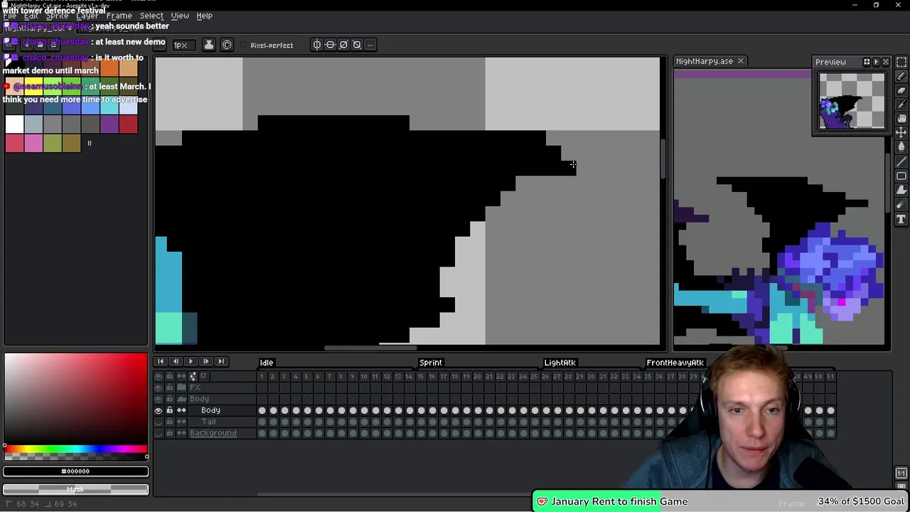Viewport: 910px width, 512px height.
Task: Click the Sprint animation tag
Action: 431,363
